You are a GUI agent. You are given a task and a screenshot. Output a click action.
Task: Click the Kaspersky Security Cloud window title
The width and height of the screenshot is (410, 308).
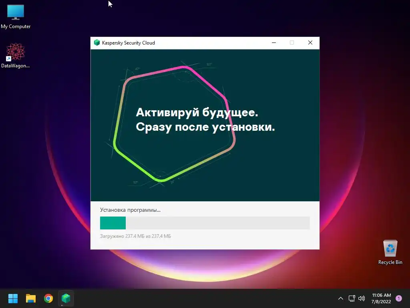pyautogui.click(x=129, y=43)
